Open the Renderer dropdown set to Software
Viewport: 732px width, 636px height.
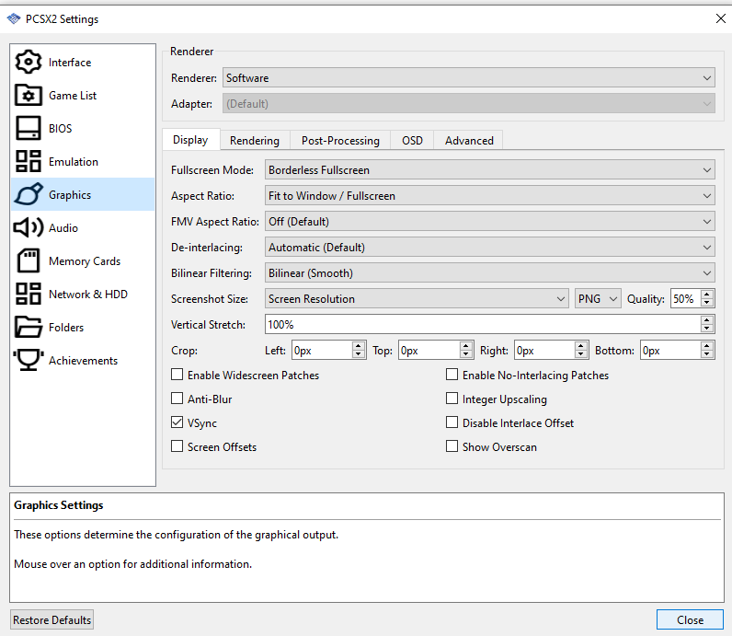(469, 77)
